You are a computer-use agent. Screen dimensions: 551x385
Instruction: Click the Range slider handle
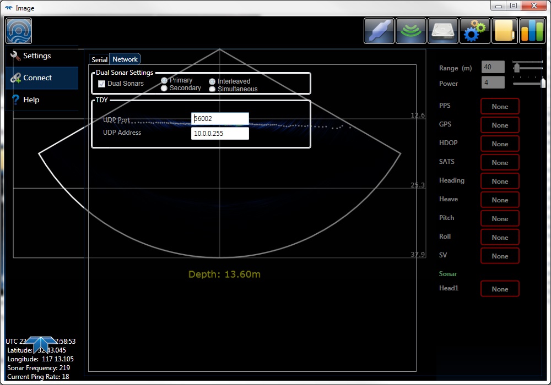517,68
